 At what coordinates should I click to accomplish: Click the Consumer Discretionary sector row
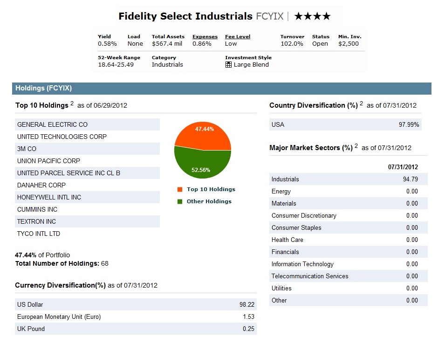pos(349,215)
